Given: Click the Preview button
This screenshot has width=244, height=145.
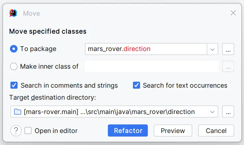Looking at the screenshot, I should point(173,131).
